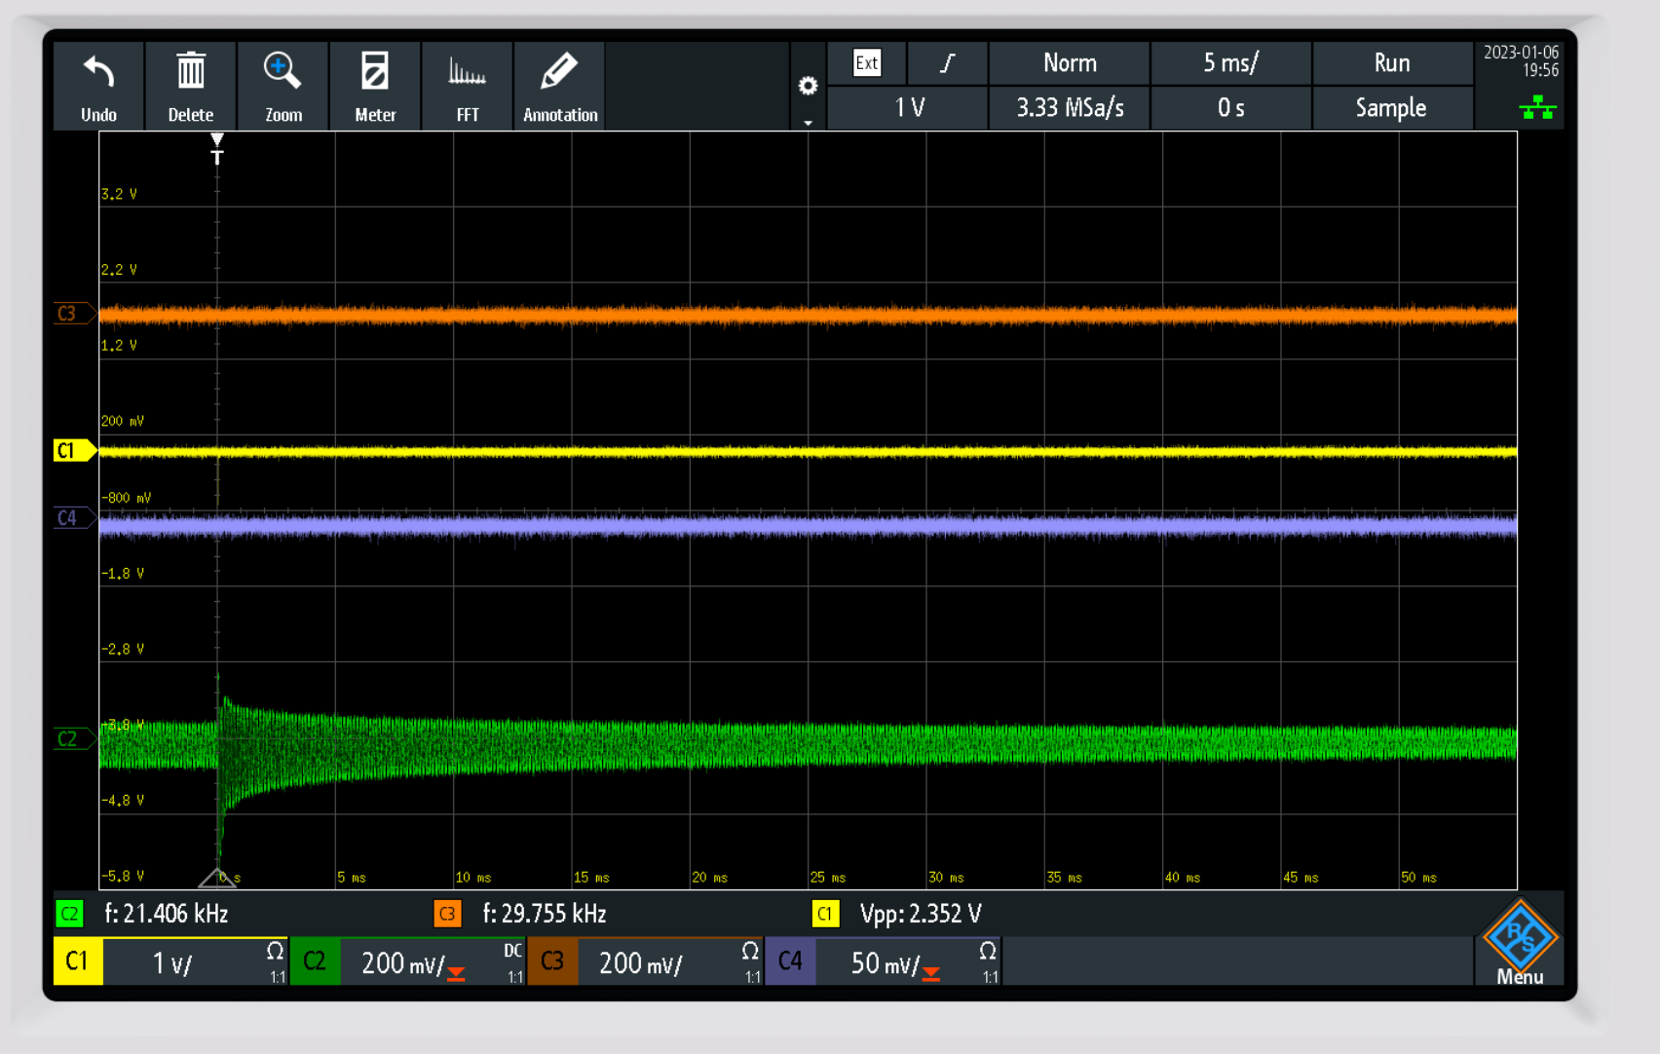Select channel C4 at 50 mV/div

click(884, 962)
